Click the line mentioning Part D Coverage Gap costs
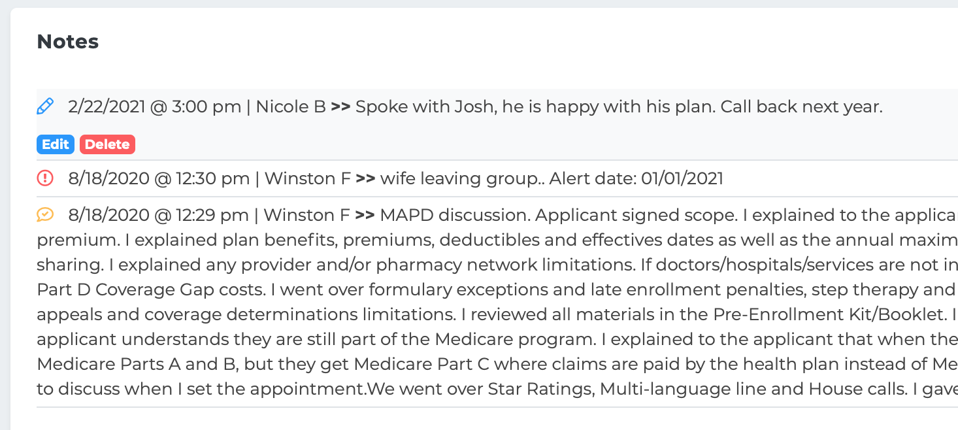 497,289
